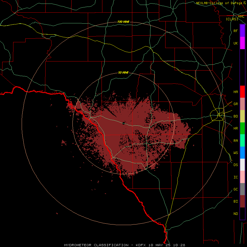The image size is (247, 247).
Task: Click the black radar site dot at the center
Action: pos(124,123)
